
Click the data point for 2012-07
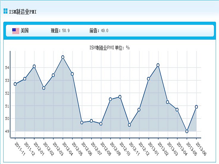[x=91, y=121]
